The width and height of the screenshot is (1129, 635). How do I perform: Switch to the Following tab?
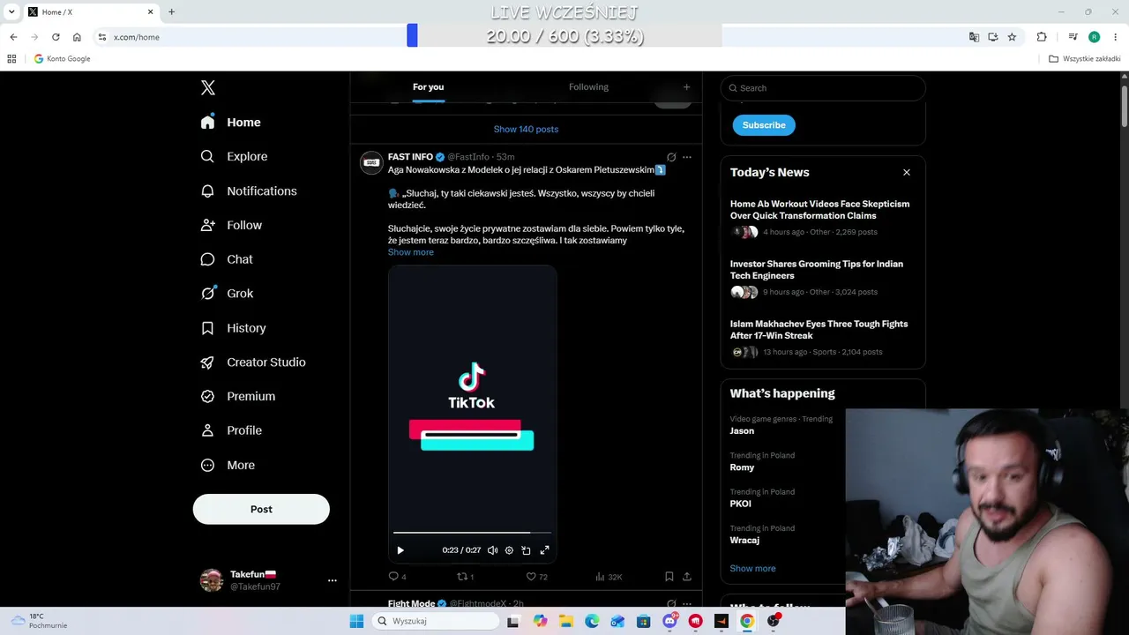point(588,86)
